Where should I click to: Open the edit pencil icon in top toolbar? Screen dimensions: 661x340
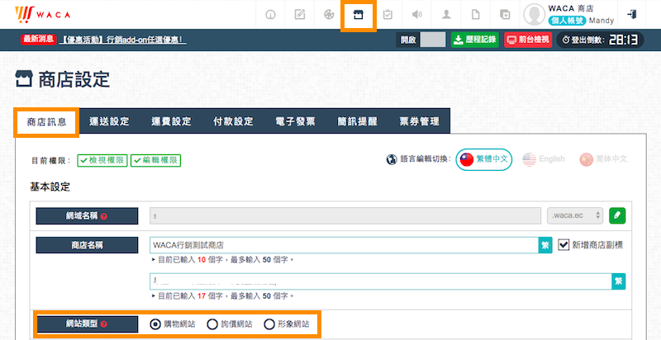(x=299, y=15)
